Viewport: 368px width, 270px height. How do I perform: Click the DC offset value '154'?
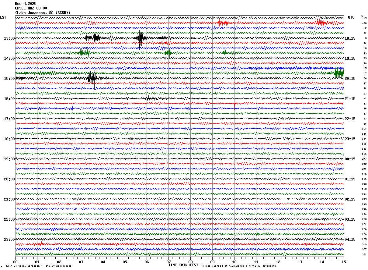[x=364, y=139]
